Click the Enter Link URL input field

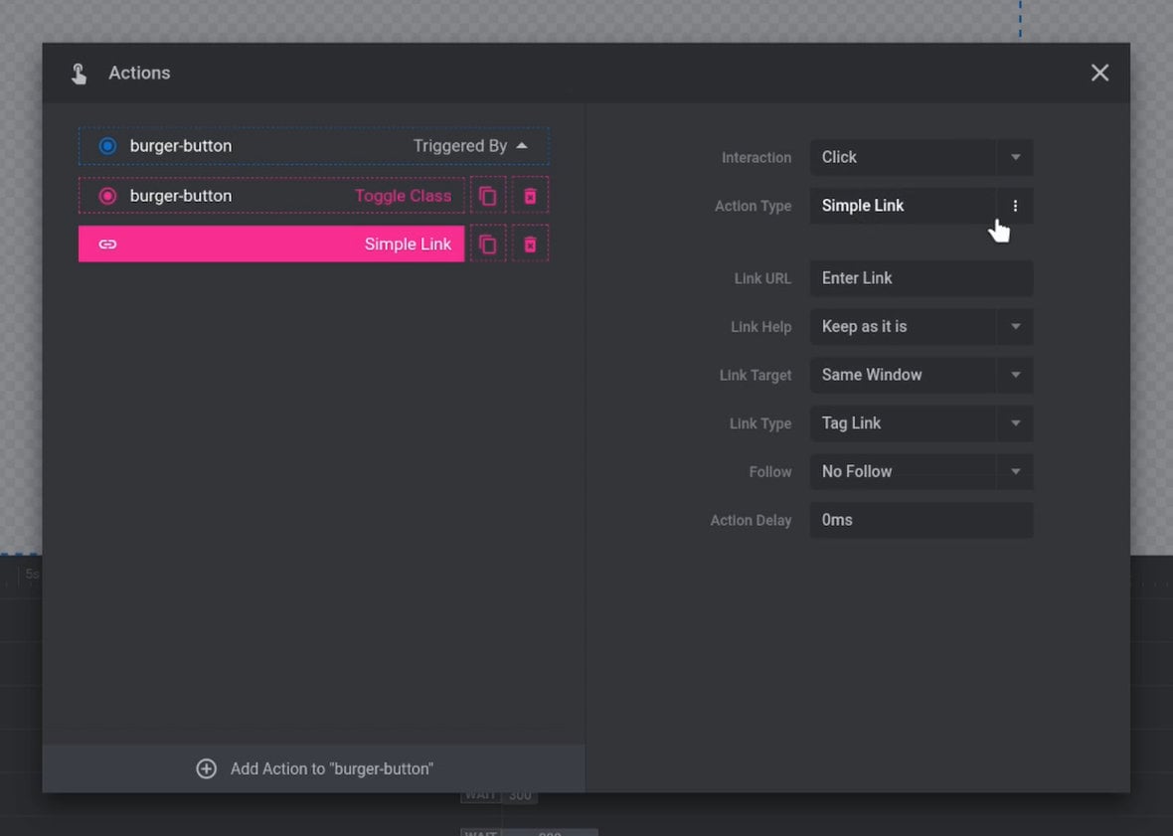pyautogui.click(x=921, y=278)
